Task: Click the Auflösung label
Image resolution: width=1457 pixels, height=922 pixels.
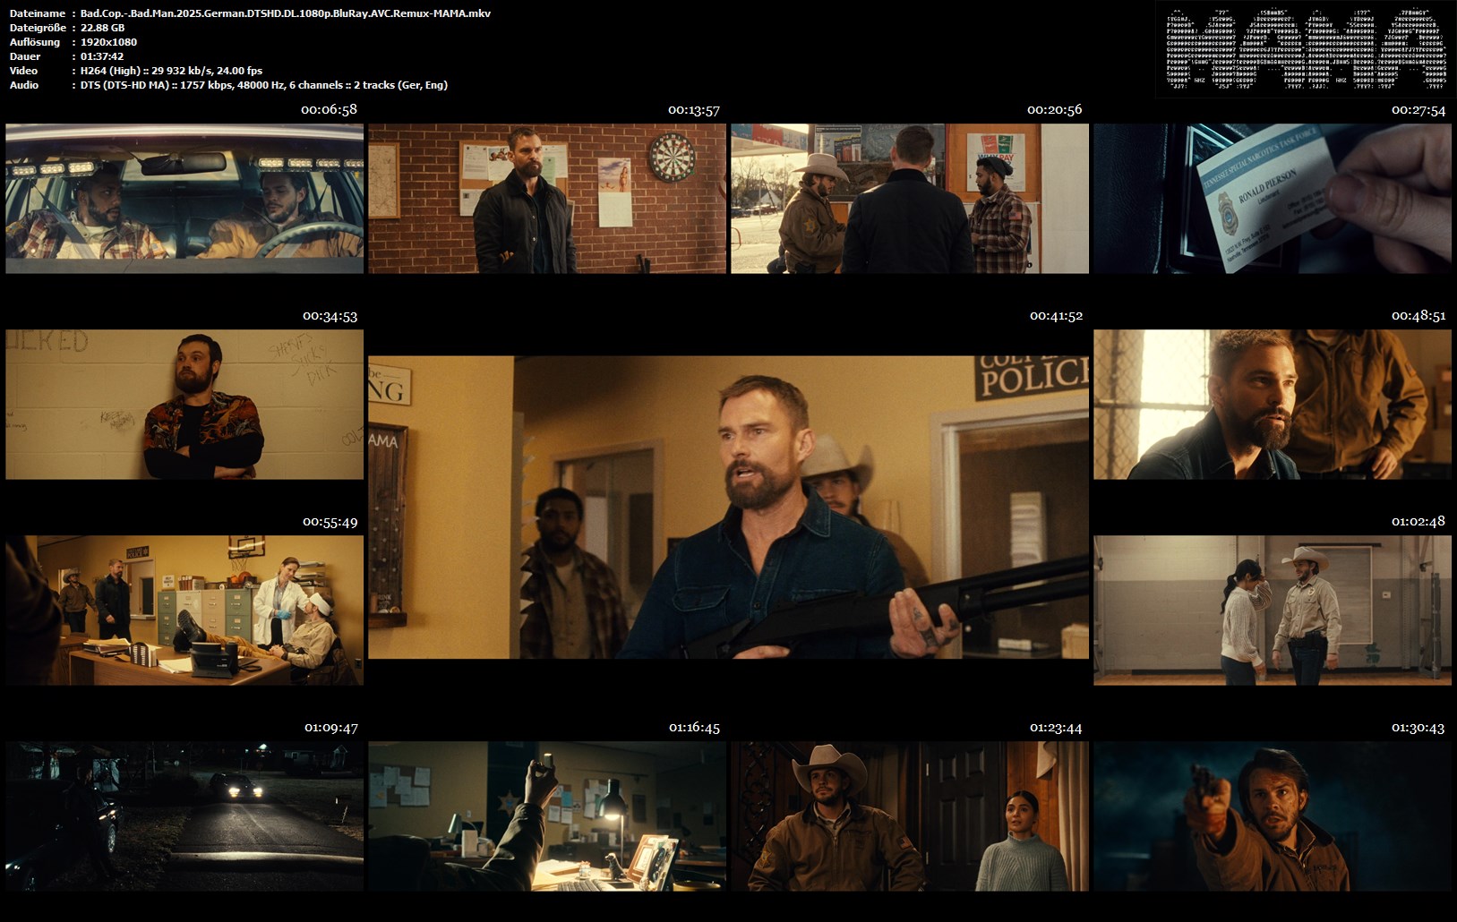Action: pyautogui.click(x=35, y=42)
